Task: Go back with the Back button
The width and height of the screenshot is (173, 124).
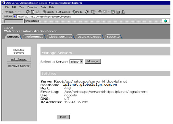Action: click(9, 12)
